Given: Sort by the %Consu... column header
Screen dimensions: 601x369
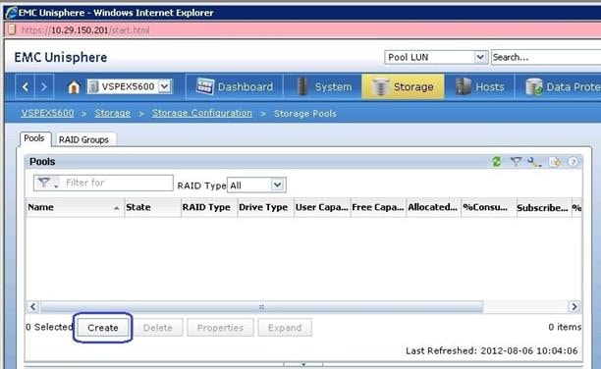Looking at the screenshot, I should pos(488,207).
